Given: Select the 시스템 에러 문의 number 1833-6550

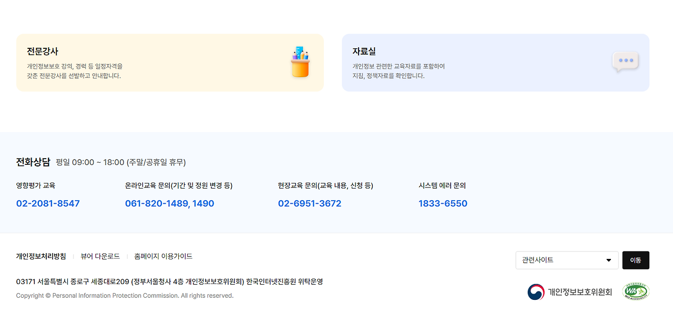Looking at the screenshot, I should [442, 203].
